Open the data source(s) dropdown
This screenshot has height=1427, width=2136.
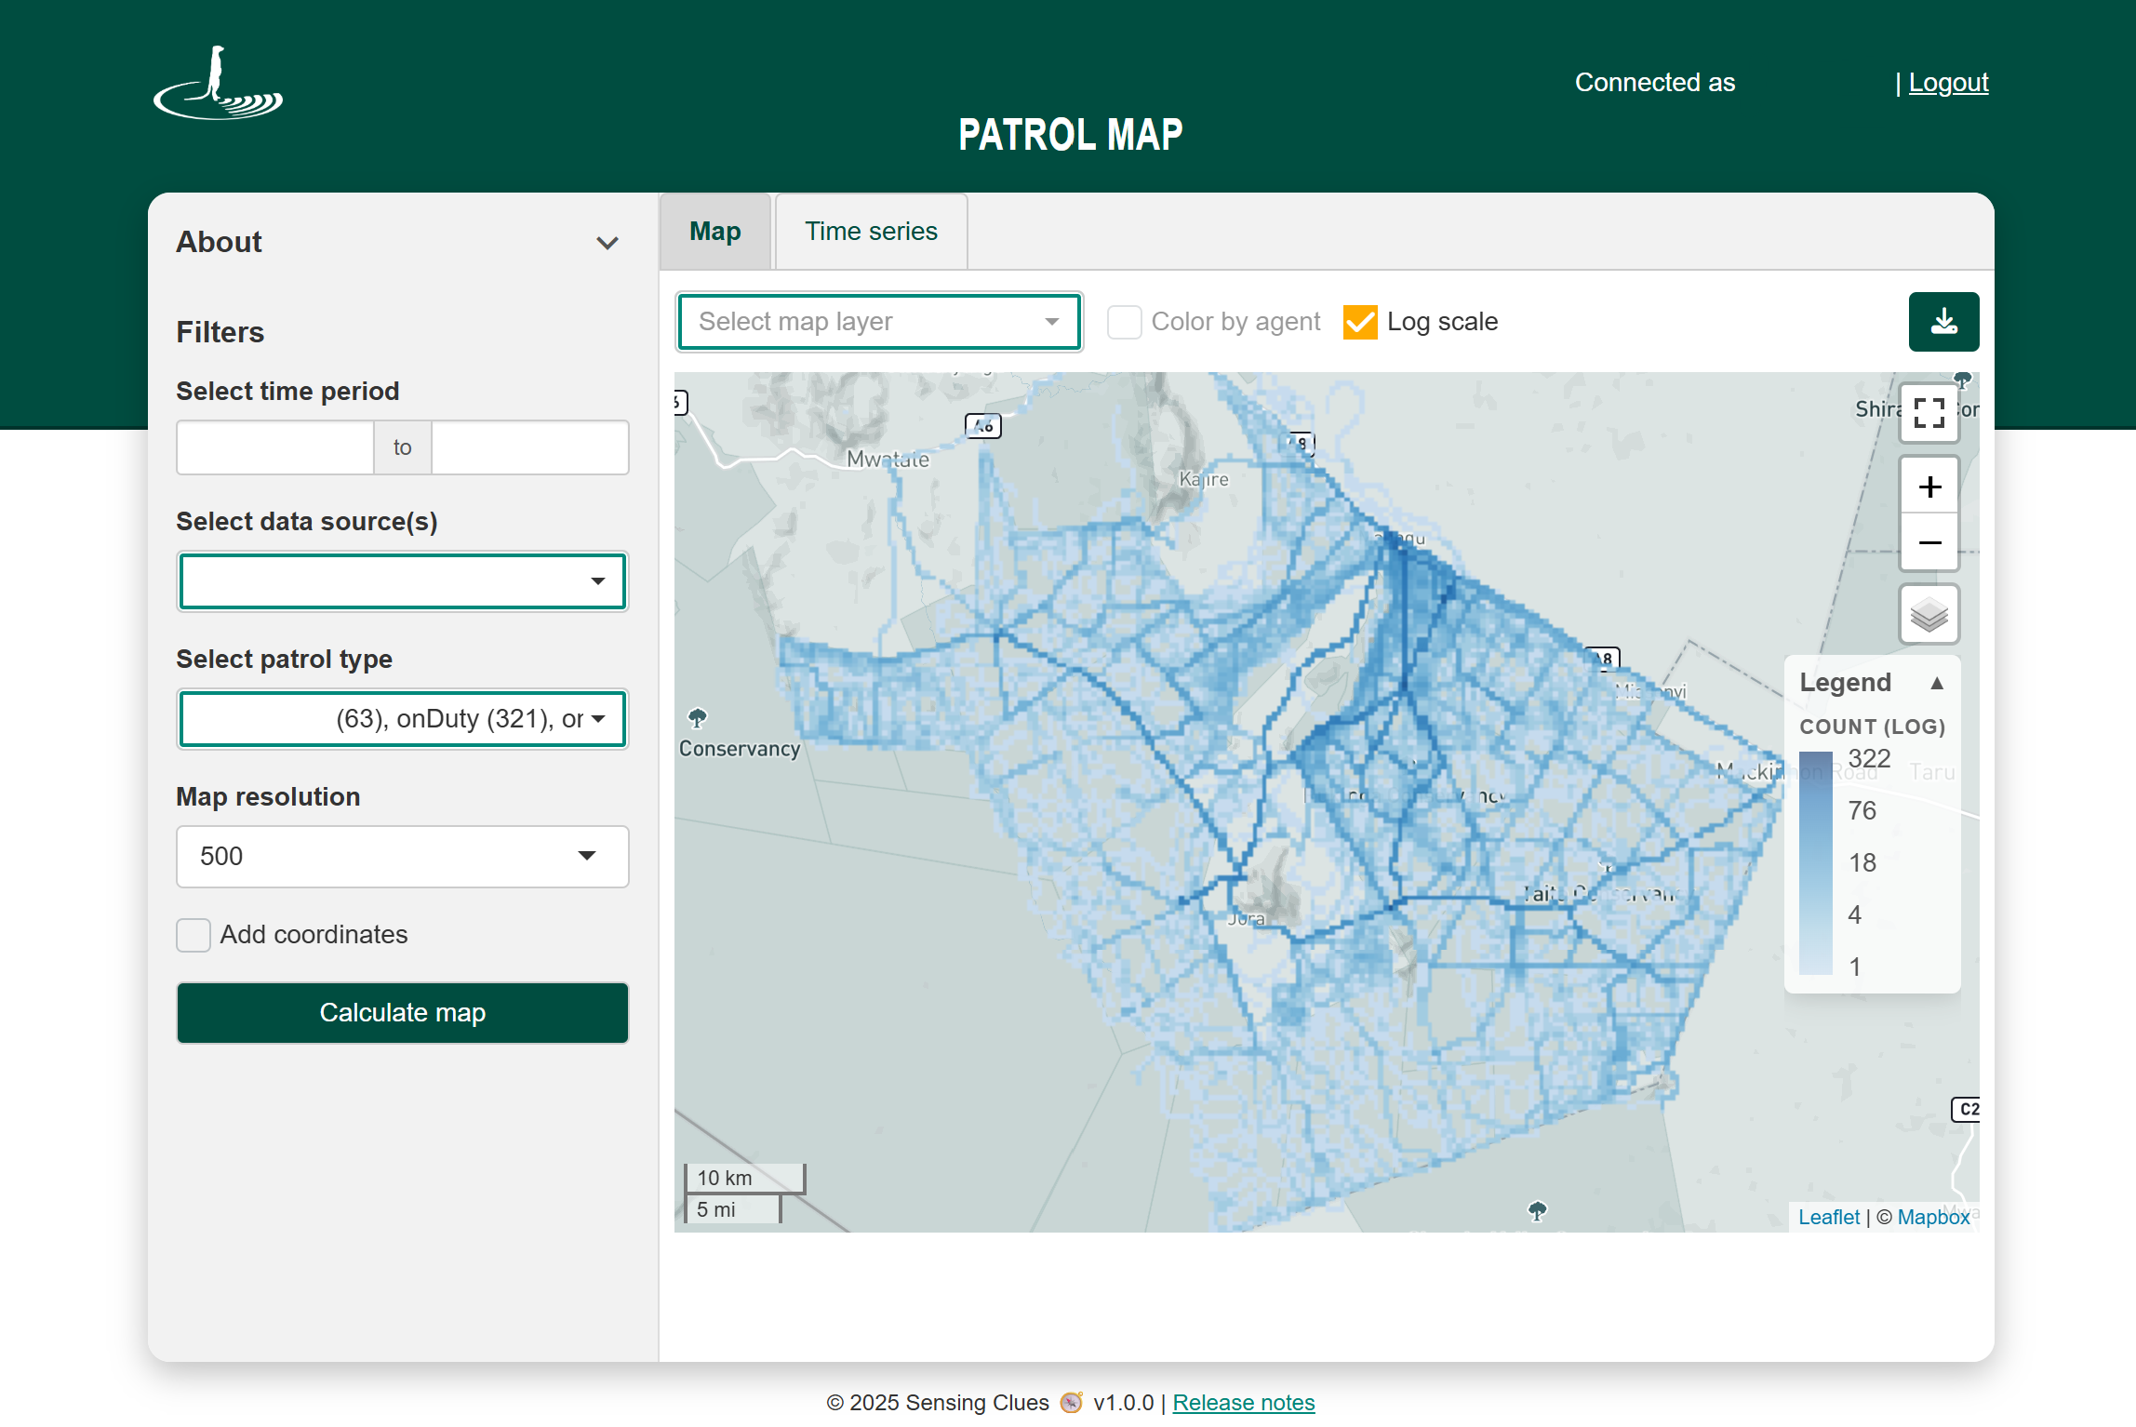[x=403, y=581]
